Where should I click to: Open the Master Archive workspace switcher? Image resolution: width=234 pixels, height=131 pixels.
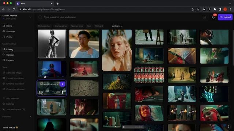[17, 17]
